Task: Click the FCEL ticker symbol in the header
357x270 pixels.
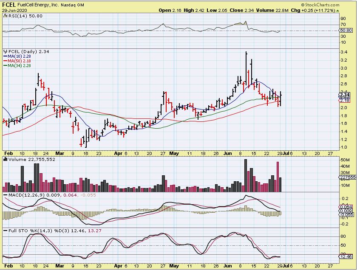Action: point(9,5)
